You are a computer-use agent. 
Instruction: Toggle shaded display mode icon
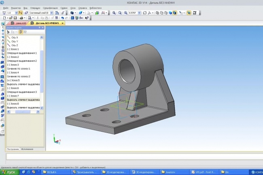click(174, 13)
